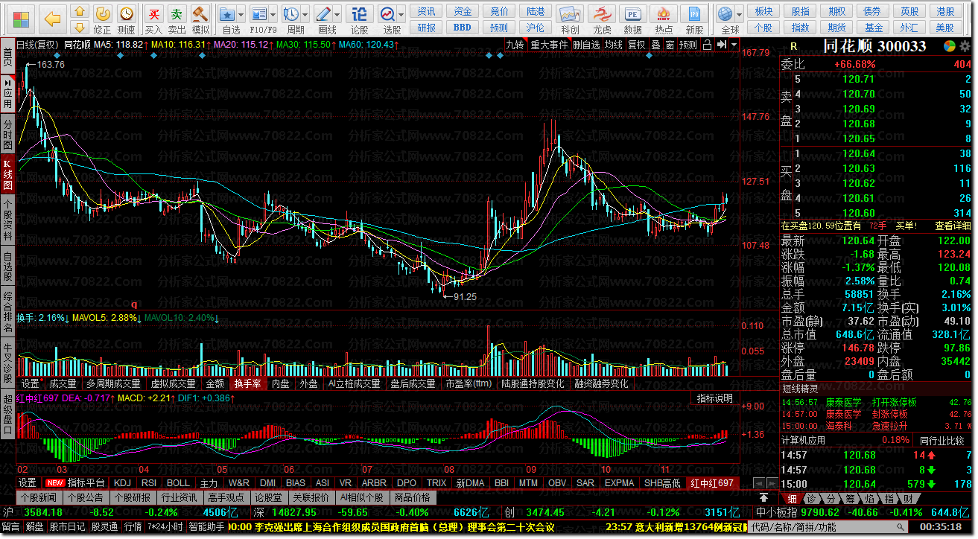The image size is (978, 539).
Task: Toggle 窗 window button in chart toolbar
Action: tap(670, 45)
